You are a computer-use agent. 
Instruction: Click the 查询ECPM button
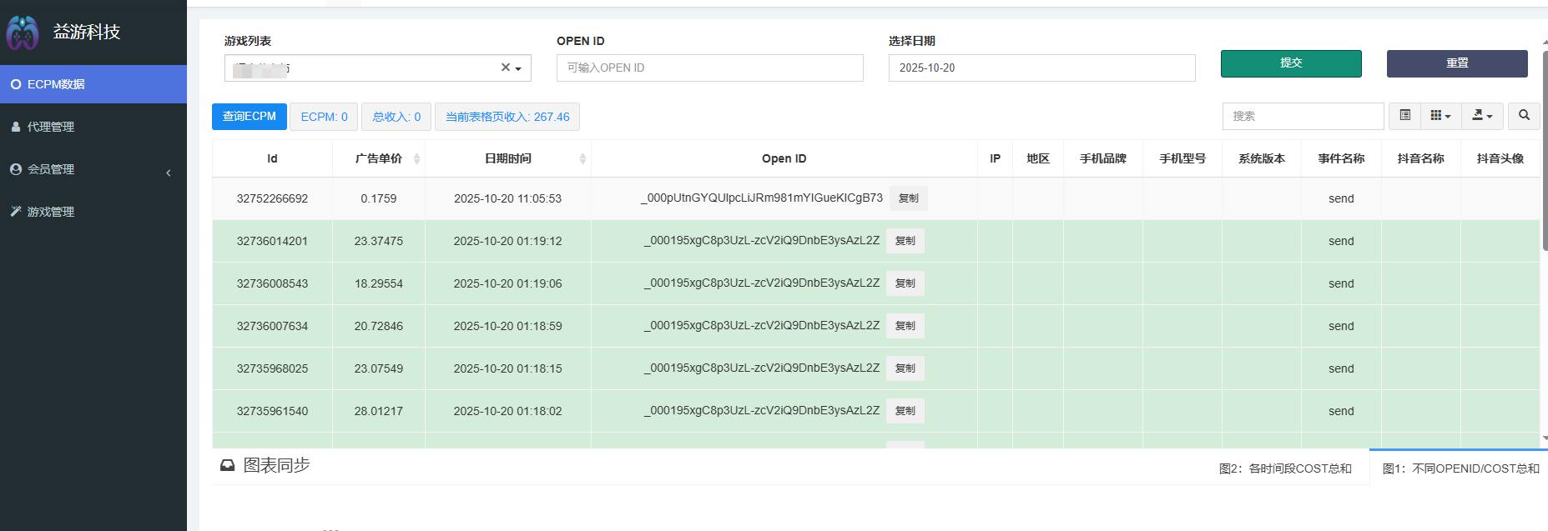[249, 117]
